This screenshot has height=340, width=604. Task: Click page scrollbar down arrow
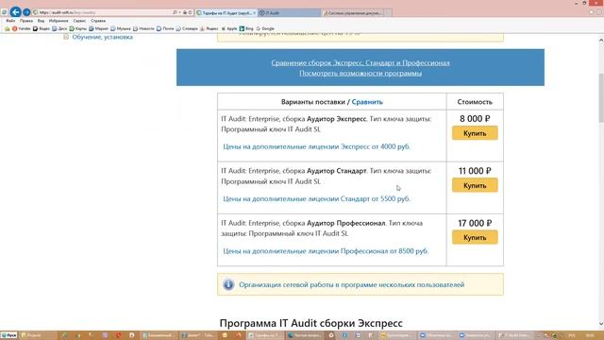tap(601, 324)
